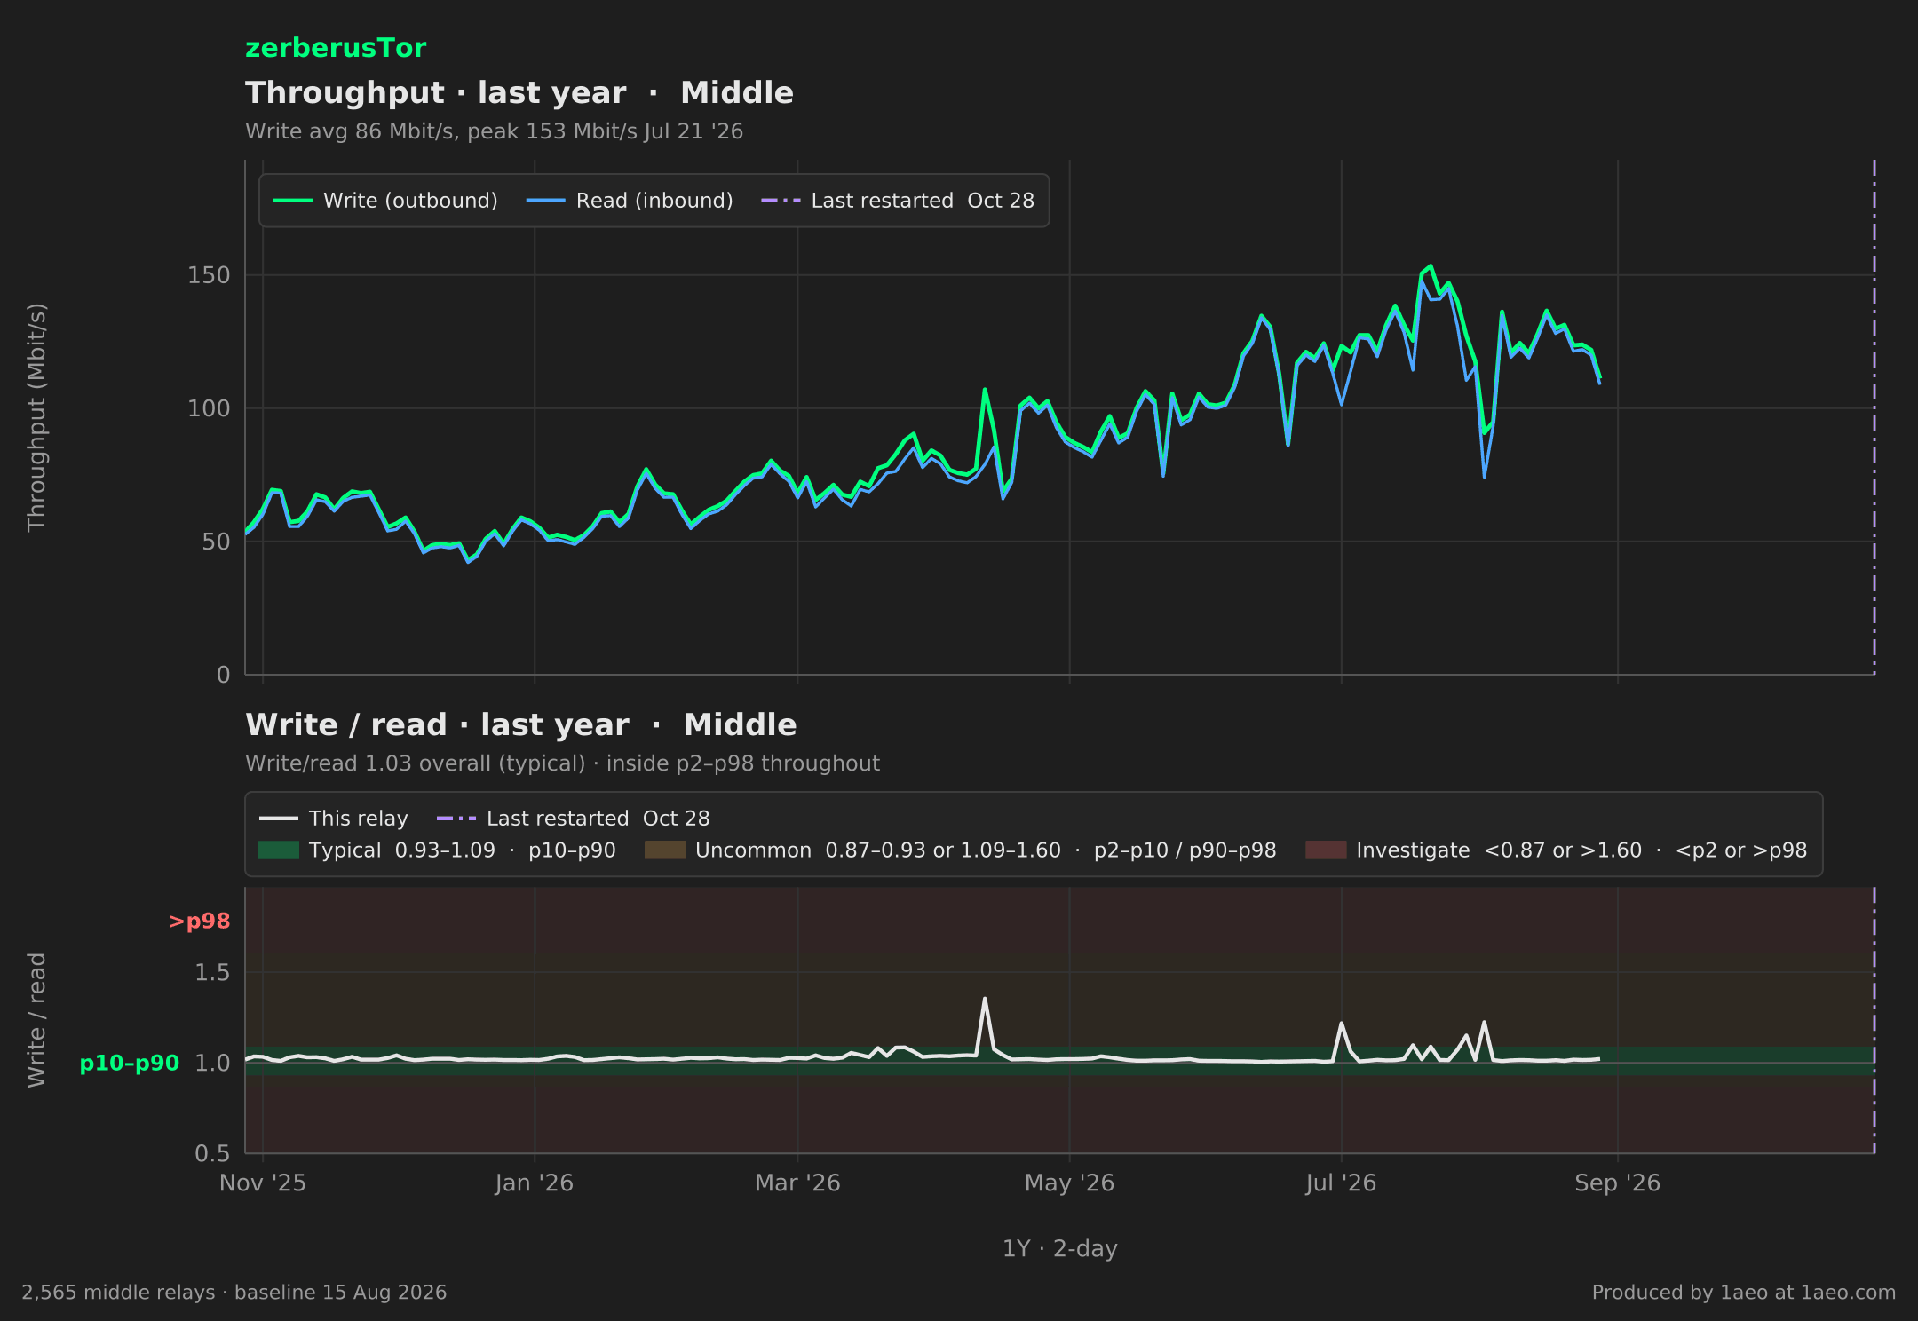
Task: Click the 'Write (outbound)' legend label
Action: point(410,201)
